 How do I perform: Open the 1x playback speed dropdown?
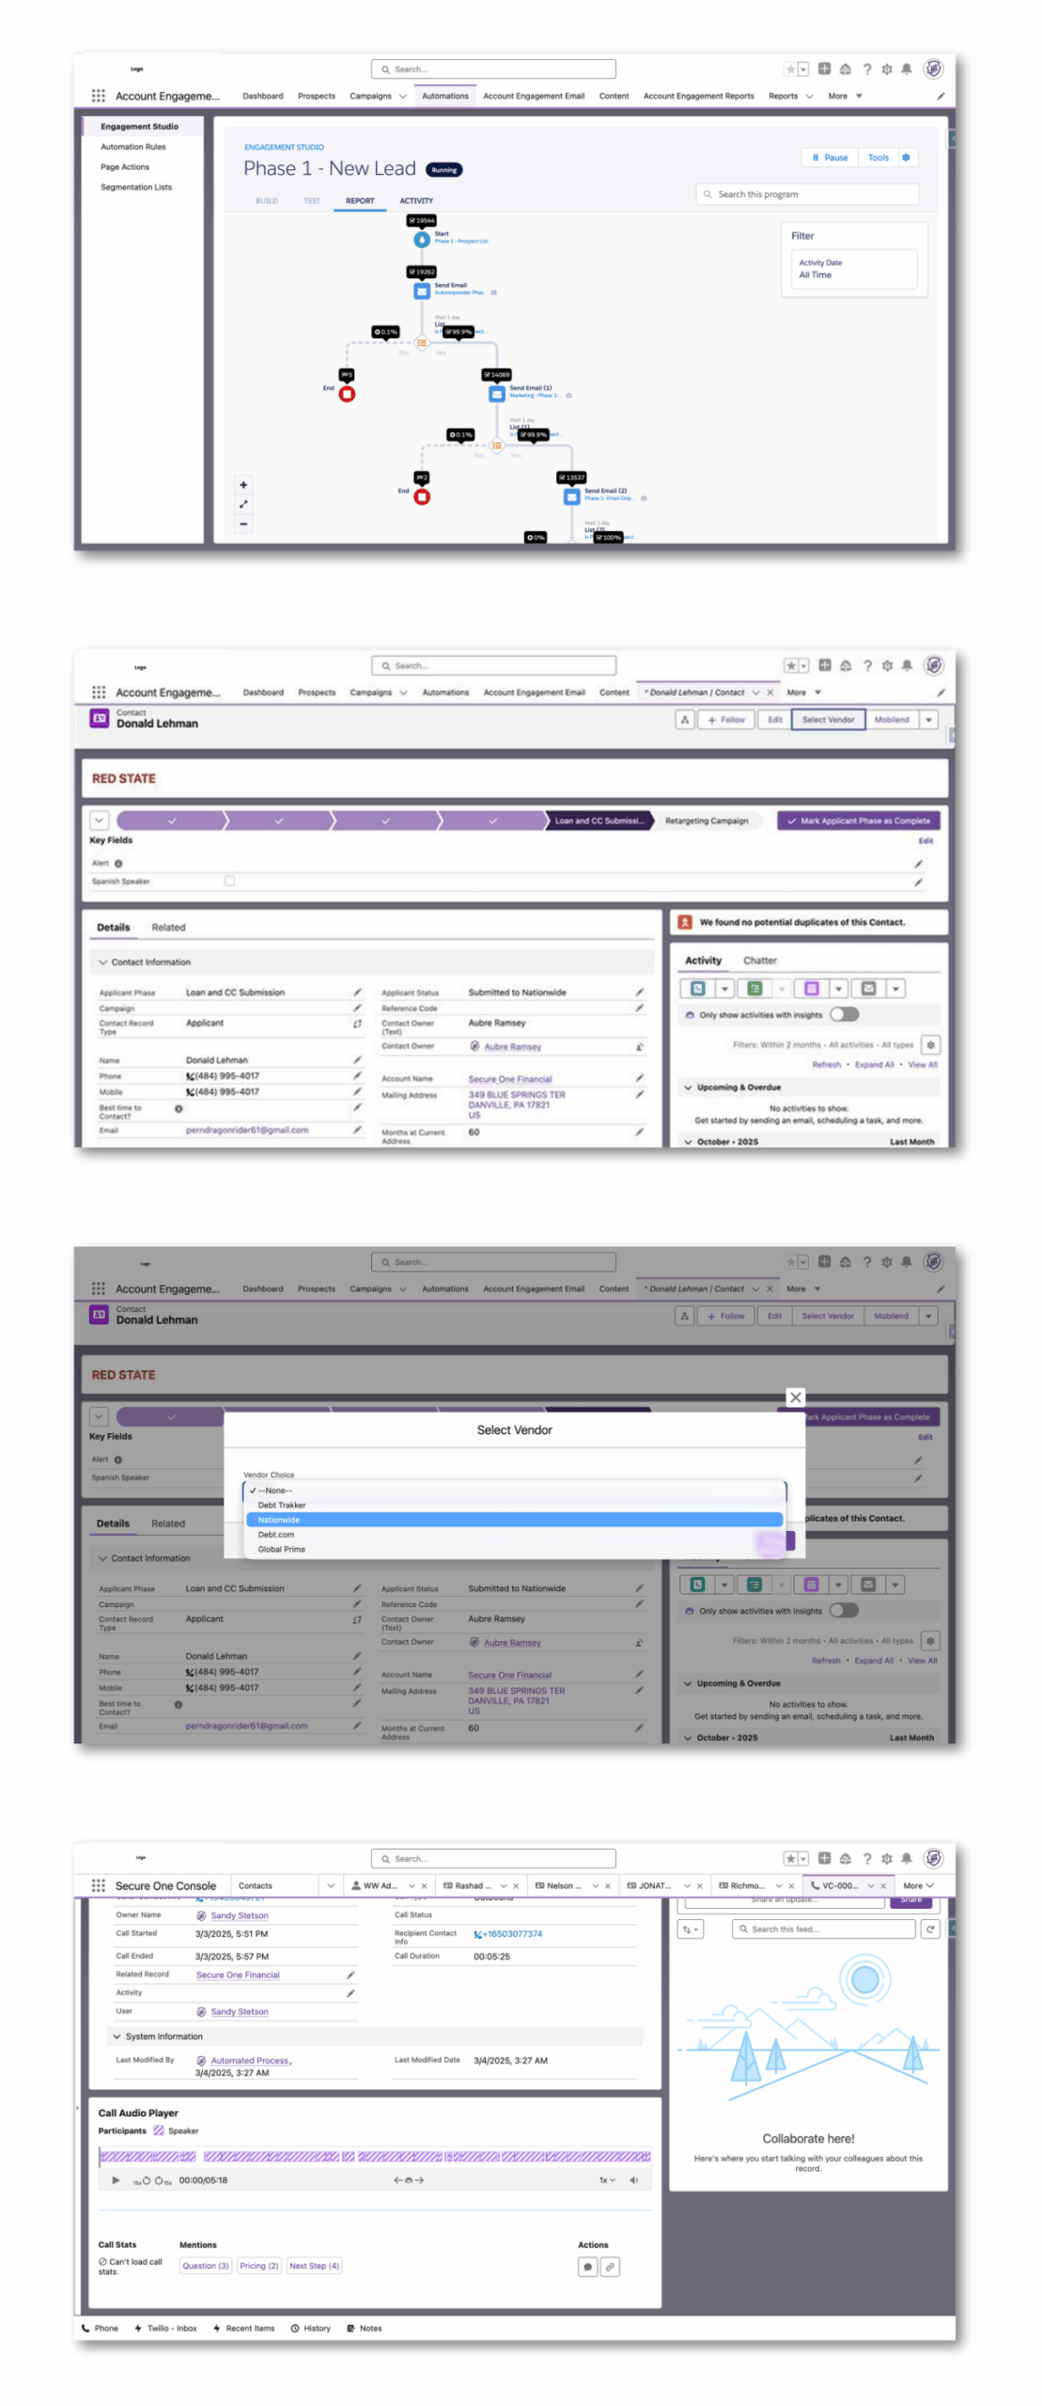pyautogui.click(x=607, y=2179)
